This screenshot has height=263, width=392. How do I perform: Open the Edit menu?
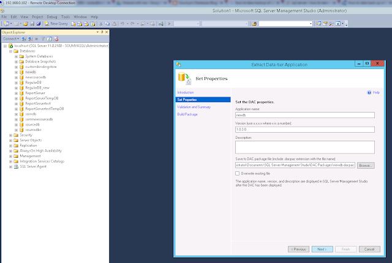13,17
